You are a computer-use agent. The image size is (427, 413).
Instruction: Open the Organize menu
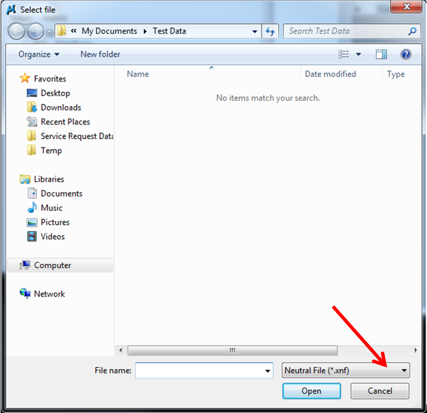tap(38, 54)
